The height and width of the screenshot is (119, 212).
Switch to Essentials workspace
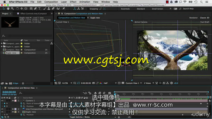click(125, 9)
